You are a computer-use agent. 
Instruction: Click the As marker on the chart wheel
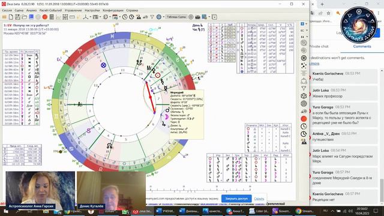(80, 104)
